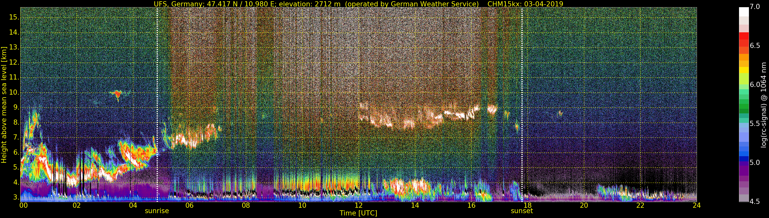The image size is (769, 218).
Task: Click the "12." height tick label
Action: (14, 62)
